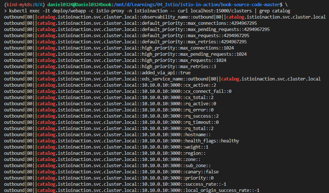Click the rq_success::2 line

point(111,116)
